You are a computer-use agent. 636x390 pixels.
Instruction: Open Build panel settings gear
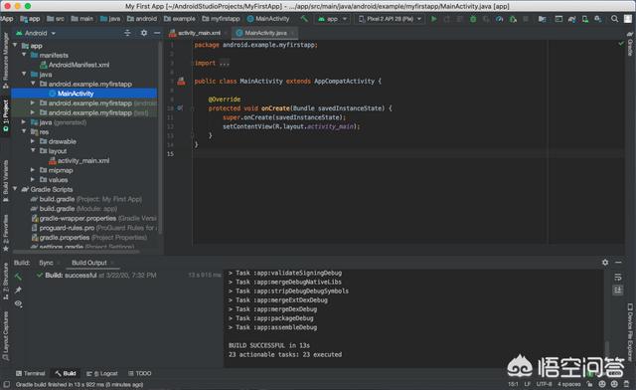tap(605, 263)
